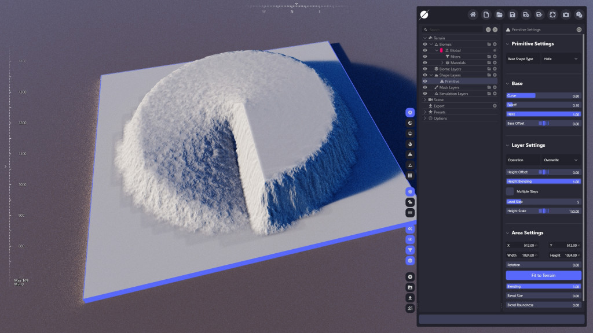Expand the Presets tree node
This screenshot has height=333, width=593.
424,112
